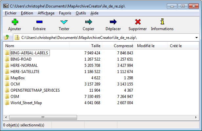
Task: Click the red X Supprimer icon
Action: 138,22
